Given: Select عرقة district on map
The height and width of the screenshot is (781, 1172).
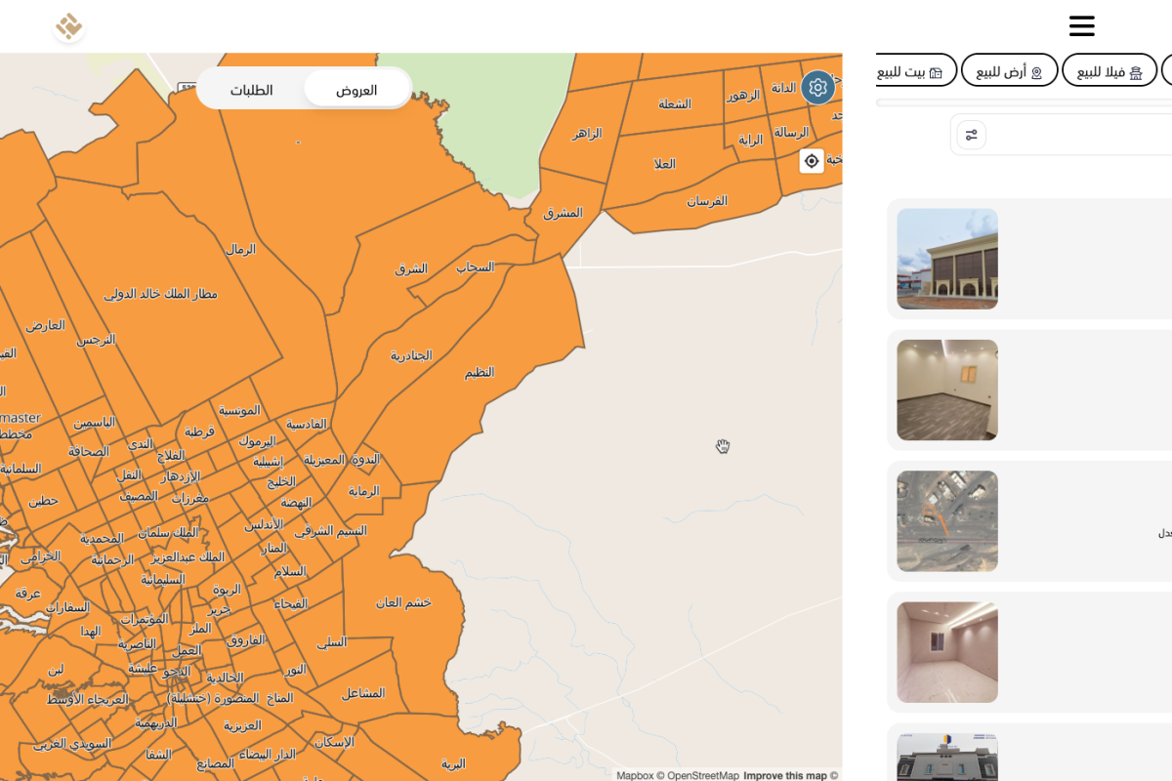Looking at the screenshot, I should pos(27,593).
